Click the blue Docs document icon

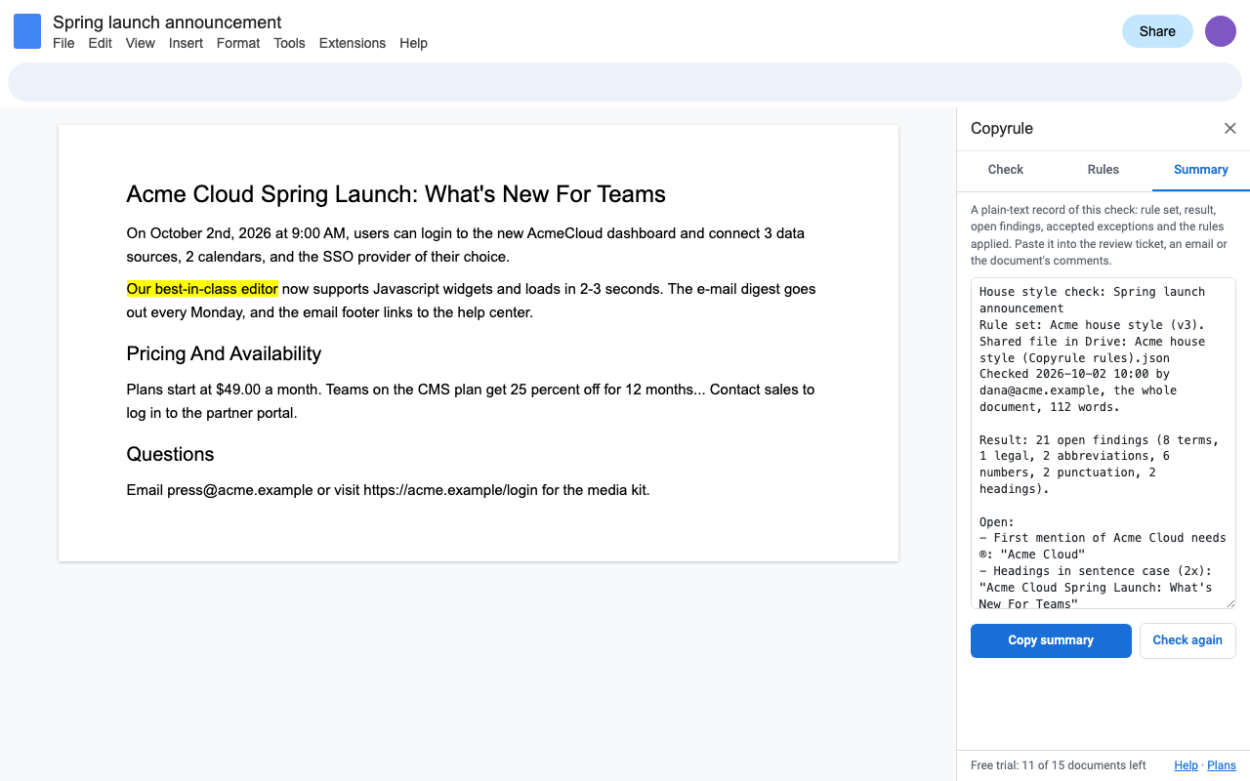point(27,31)
